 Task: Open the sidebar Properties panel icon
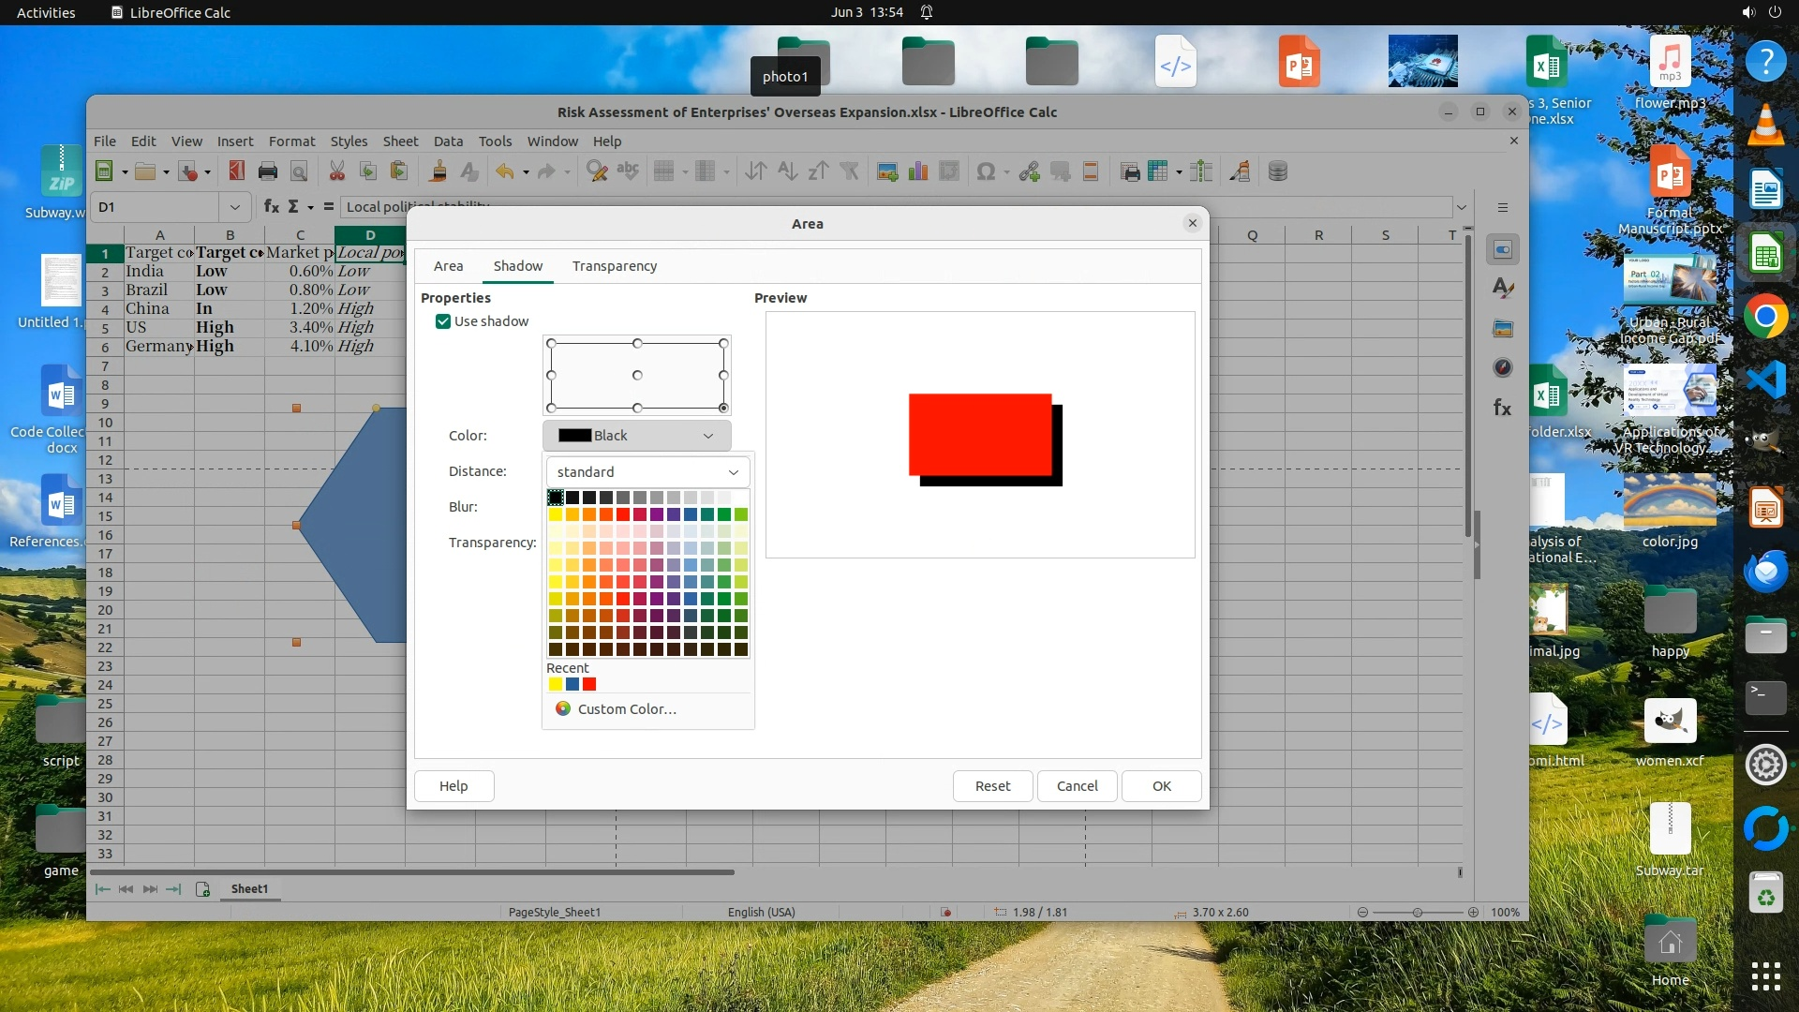[1503, 249]
